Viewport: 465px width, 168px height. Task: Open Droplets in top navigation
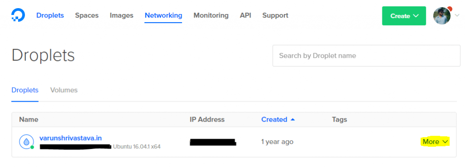50,15
